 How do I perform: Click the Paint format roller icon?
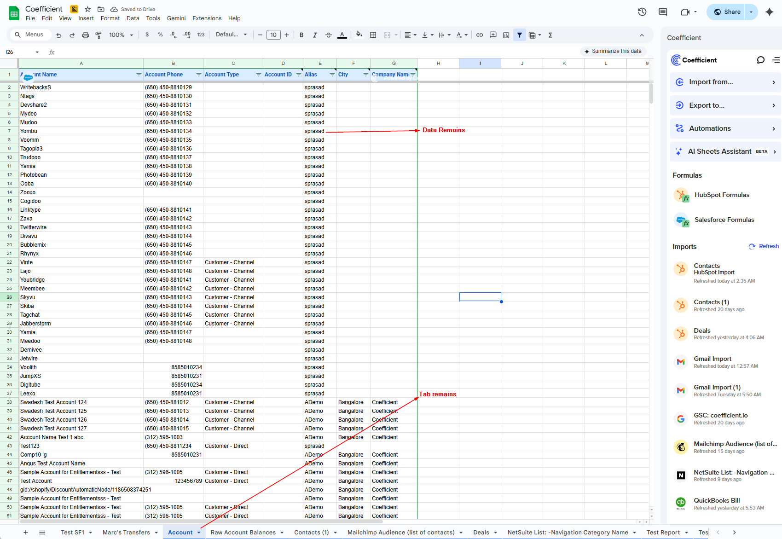coord(98,35)
